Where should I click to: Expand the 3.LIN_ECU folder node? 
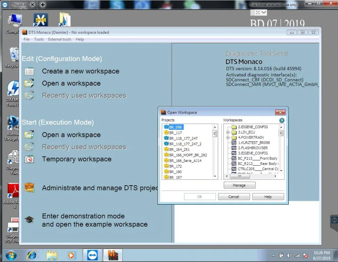(228, 132)
